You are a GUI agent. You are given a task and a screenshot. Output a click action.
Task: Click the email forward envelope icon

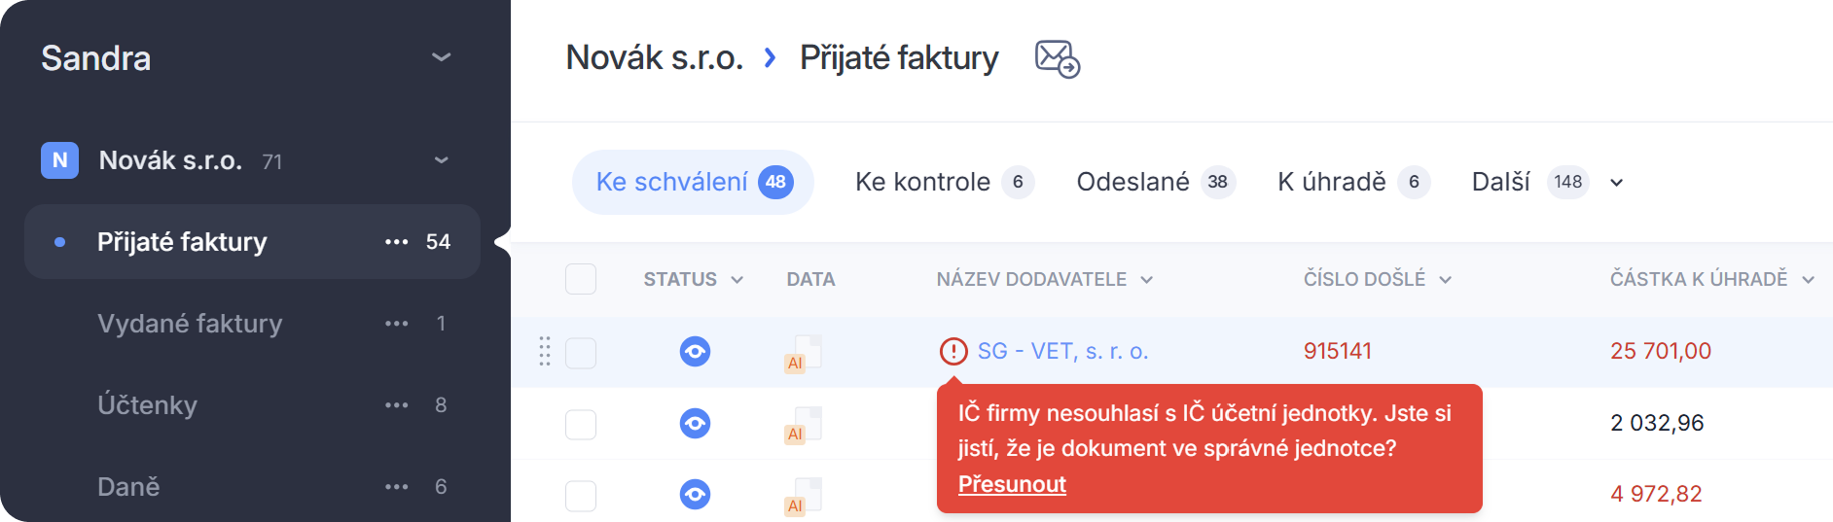point(1057,58)
